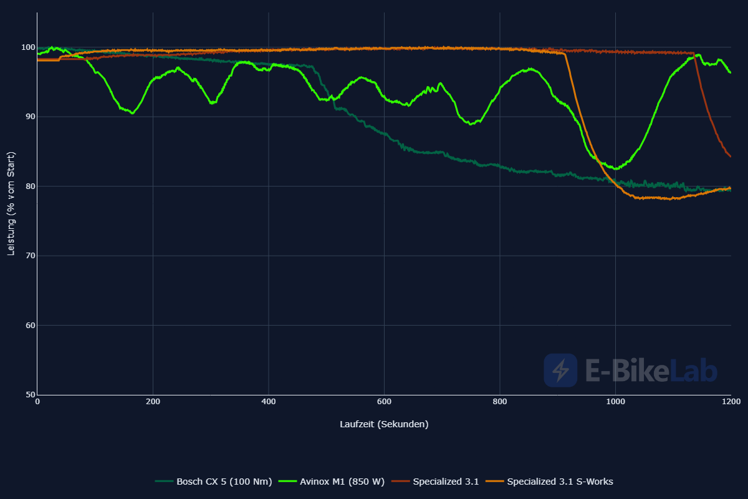The image size is (748, 499).
Task: Click the Laufzeit (Sekunden) x-axis title
Action: click(x=384, y=424)
